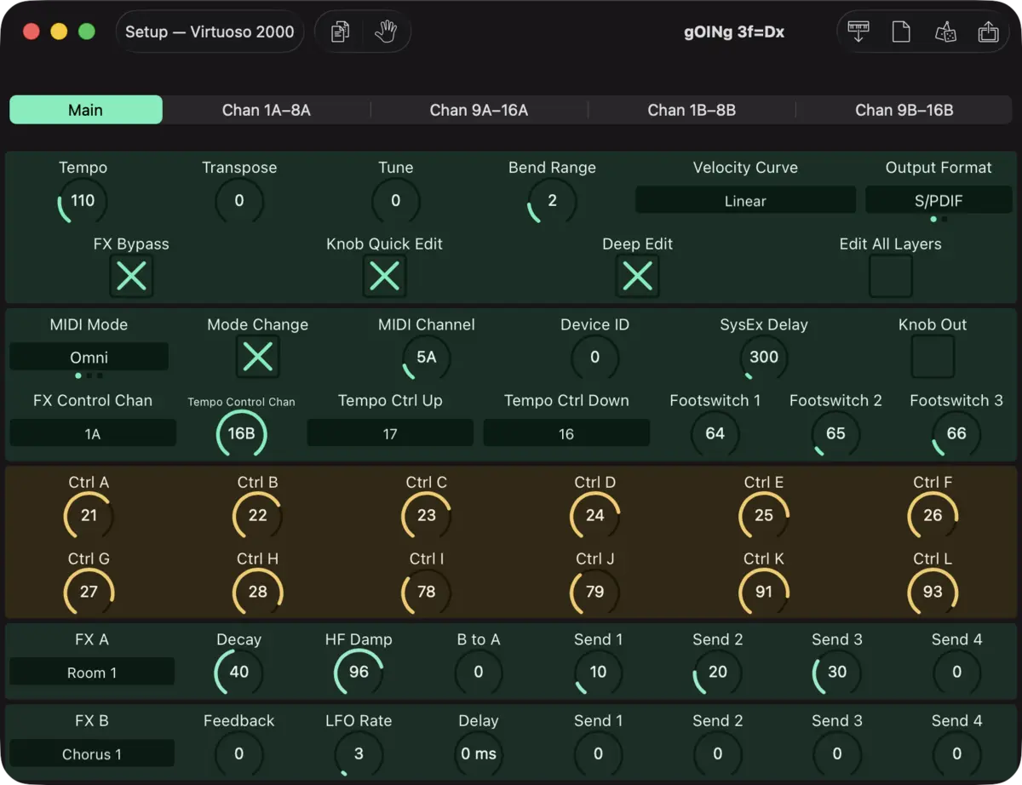The image size is (1022, 785).
Task: Click the Ctrl K knob showing 91
Action: tap(764, 592)
